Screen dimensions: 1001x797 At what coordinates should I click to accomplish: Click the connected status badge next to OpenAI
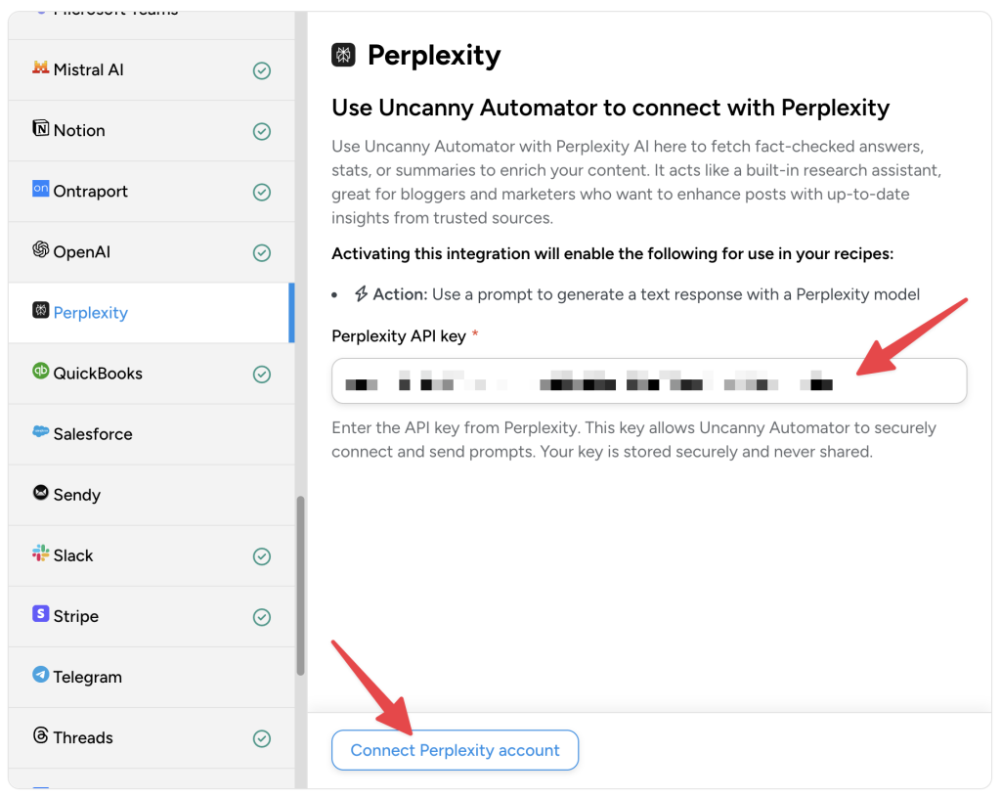pos(262,251)
